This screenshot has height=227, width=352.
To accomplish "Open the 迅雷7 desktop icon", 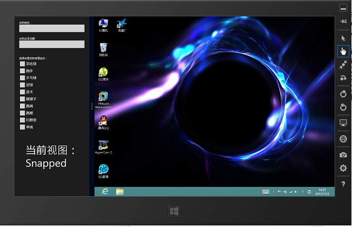I will (121, 26).
